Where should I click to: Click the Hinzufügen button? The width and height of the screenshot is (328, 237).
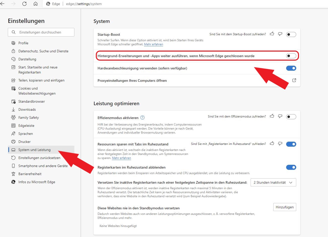click(x=285, y=207)
